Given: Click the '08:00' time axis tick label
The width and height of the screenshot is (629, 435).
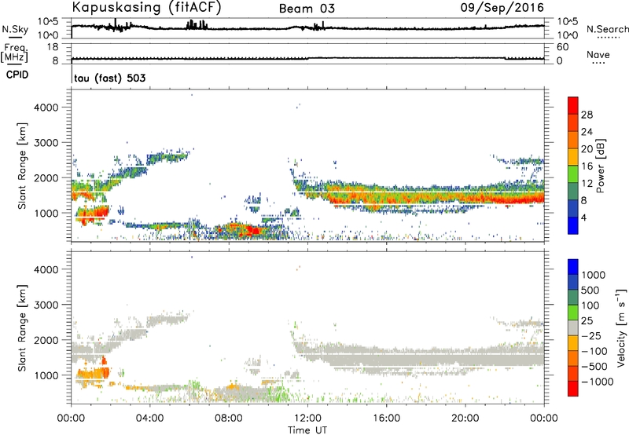Looking at the screenshot, I should [229, 419].
